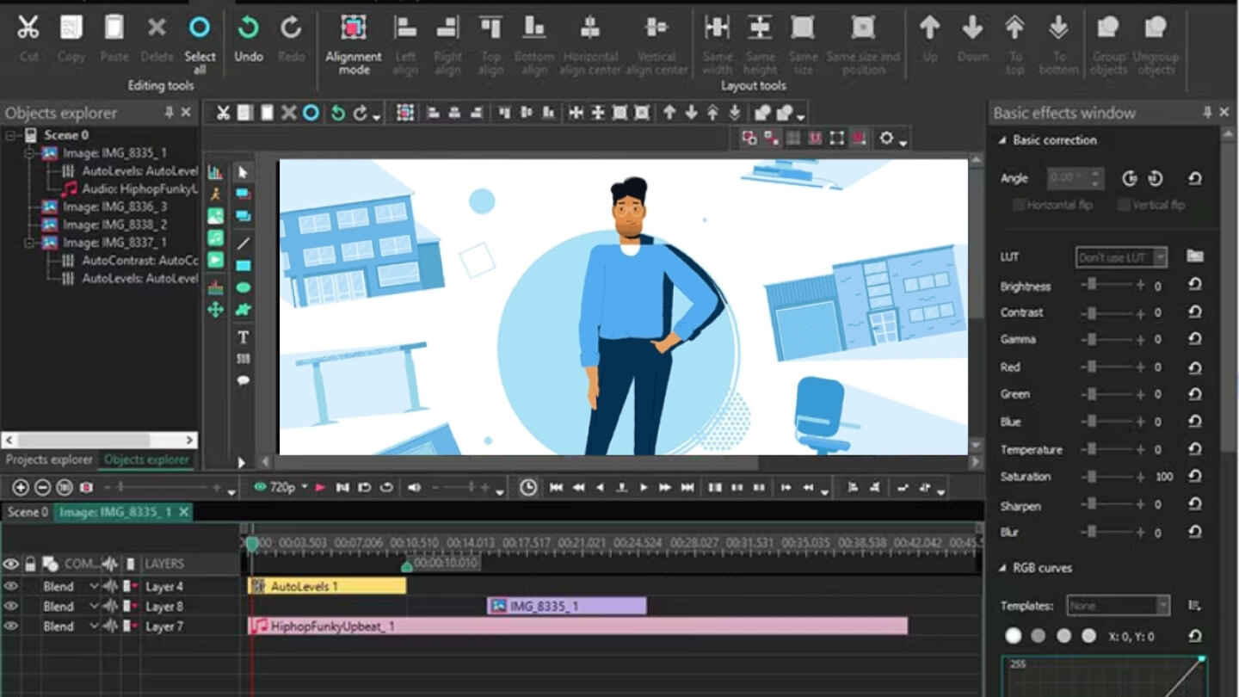This screenshot has width=1239, height=697.
Task: Zoom in the timeline with plus icon
Action: [x=21, y=487]
